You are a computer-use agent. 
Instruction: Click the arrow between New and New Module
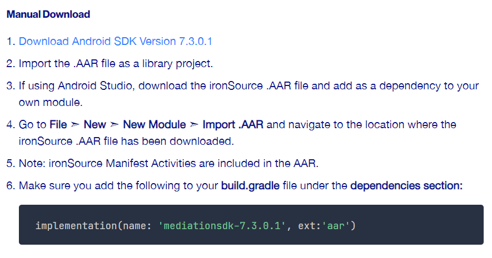pyautogui.click(x=115, y=125)
